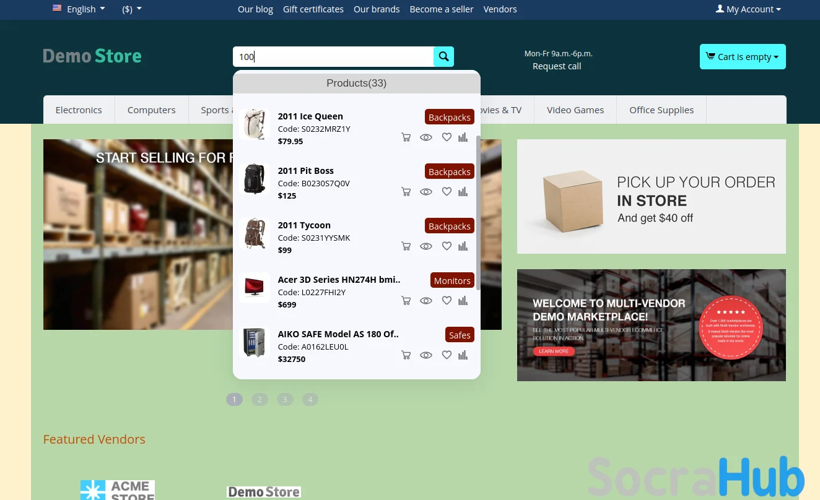Image resolution: width=820 pixels, height=500 pixels.
Task: Open the Video Games category tab
Action: 575,110
